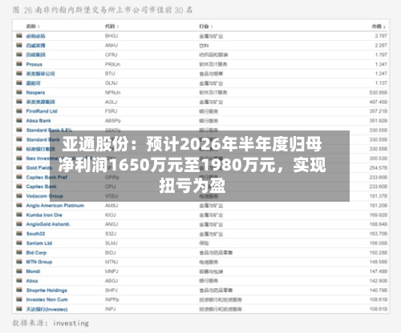
Task: Click the flag icon beside AngloGold Ashanti
Action: pos(19,224)
